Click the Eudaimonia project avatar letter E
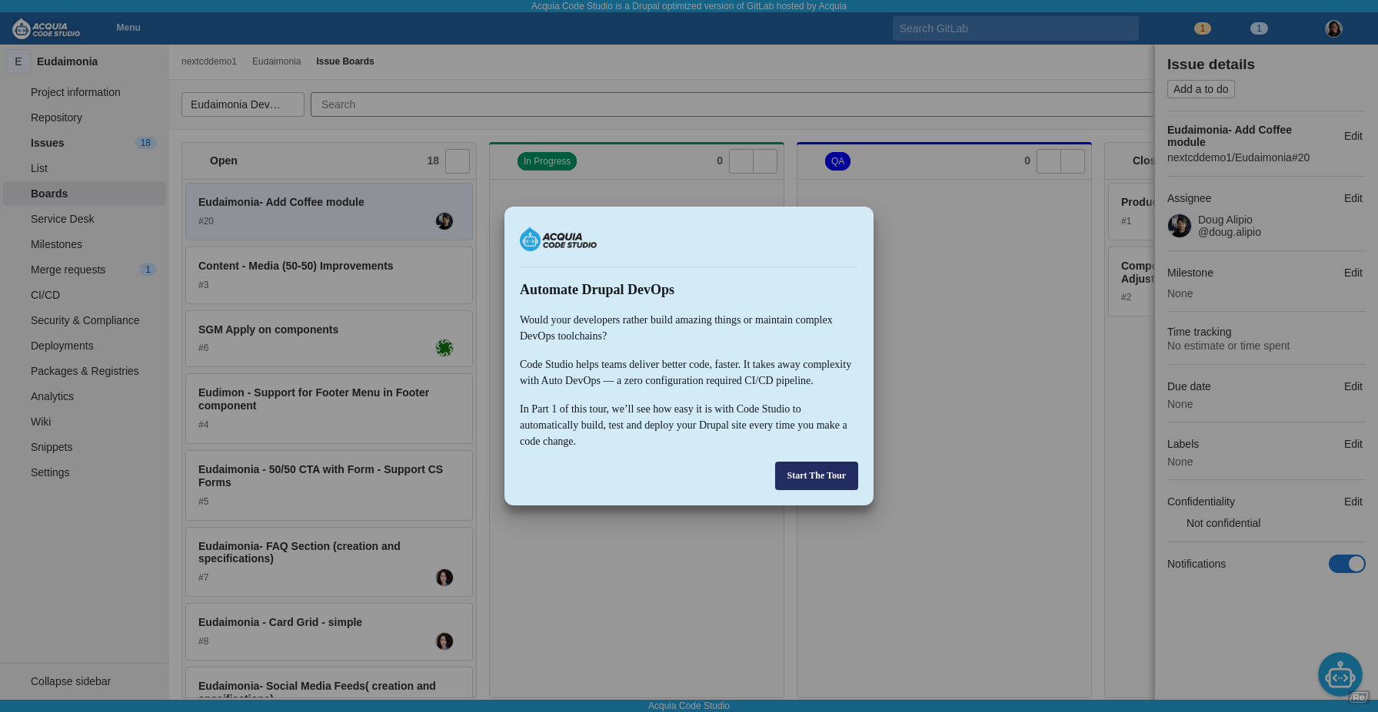 [18, 61]
